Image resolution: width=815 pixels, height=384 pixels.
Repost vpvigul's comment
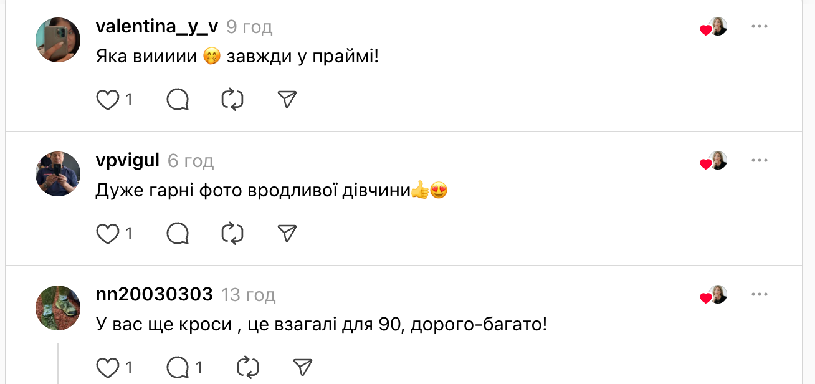click(x=232, y=234)
